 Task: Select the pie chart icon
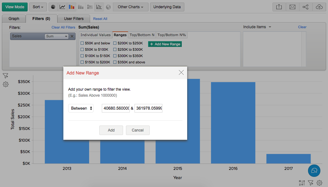point(53,7)
